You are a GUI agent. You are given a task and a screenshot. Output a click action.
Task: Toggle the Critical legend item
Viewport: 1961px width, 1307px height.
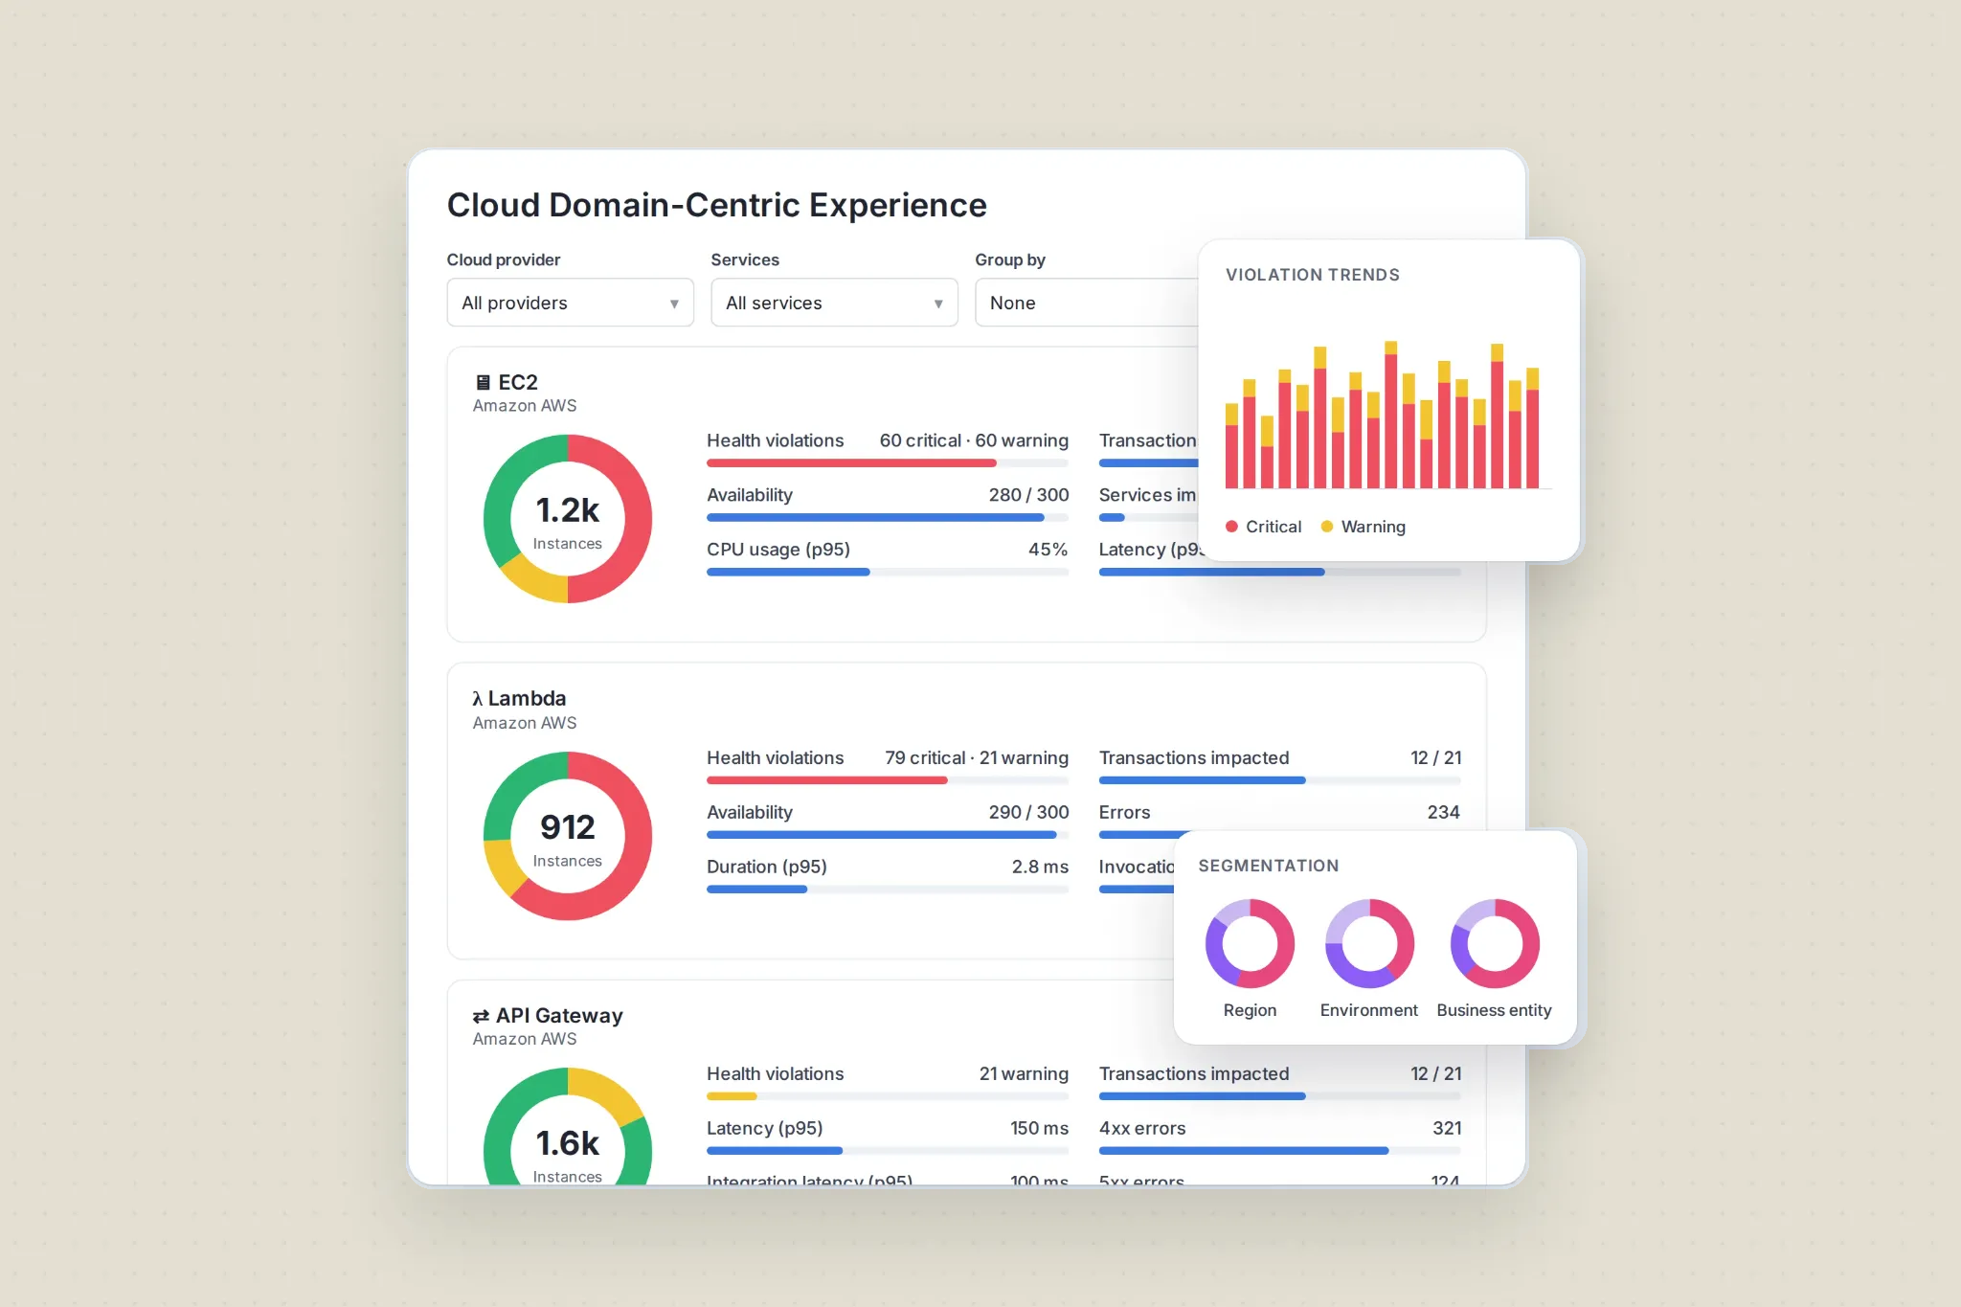pyautogui.click(x=1263, y=527)
